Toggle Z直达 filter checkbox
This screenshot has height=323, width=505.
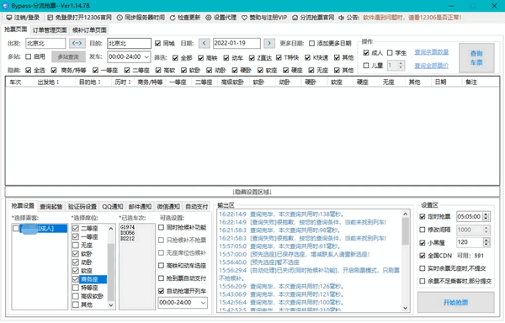pos(252,57)
